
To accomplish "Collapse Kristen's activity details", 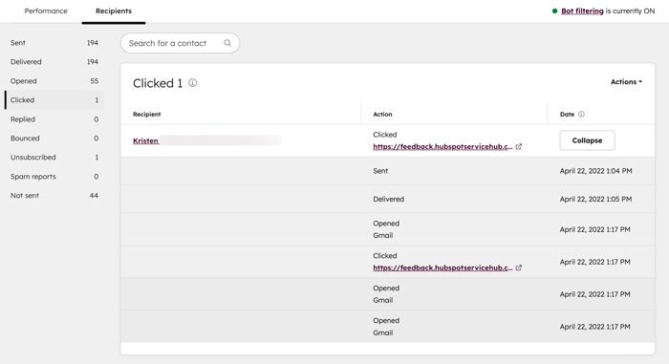I will pos(587,140).
